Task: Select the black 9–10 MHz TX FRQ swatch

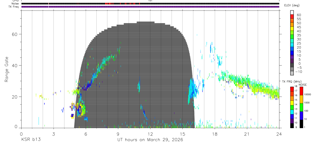Action: click(292, 126)
